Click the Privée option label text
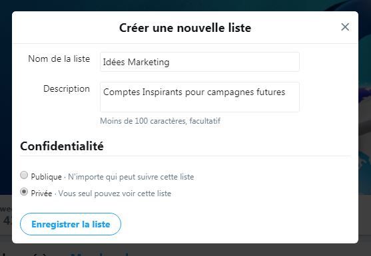371x256 pixels. 42,193
